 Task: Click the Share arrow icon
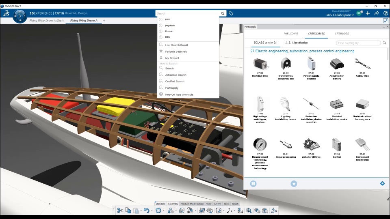377,13
